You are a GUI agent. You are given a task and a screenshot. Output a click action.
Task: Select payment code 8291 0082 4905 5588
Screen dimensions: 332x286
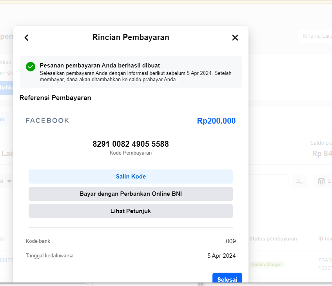point(131,144)
